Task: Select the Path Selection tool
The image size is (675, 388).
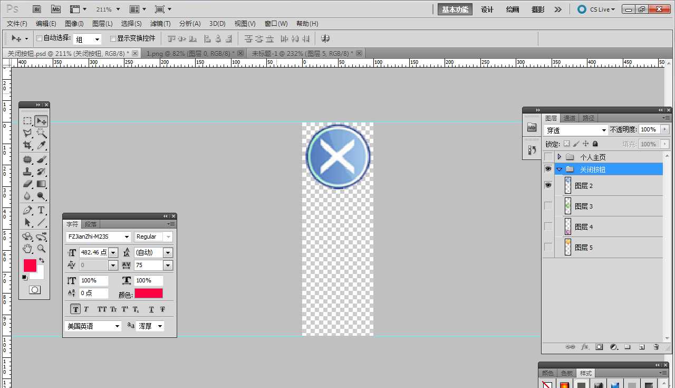Action: click(27, 222)
